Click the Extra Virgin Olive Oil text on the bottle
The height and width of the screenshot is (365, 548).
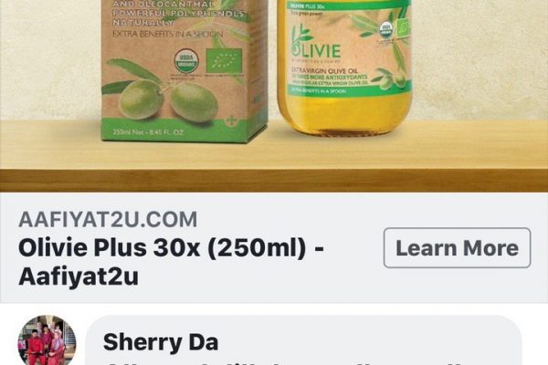[x=324, y=70]
